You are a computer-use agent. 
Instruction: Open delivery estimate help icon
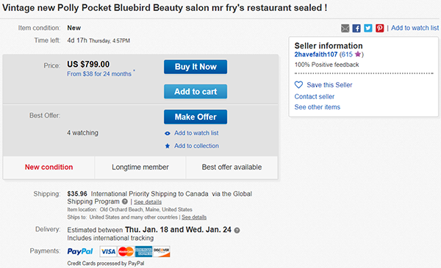[237, 231]
